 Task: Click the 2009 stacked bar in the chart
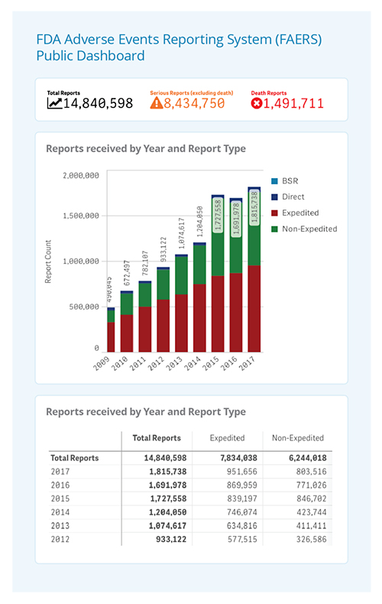(x=111, y=330)
